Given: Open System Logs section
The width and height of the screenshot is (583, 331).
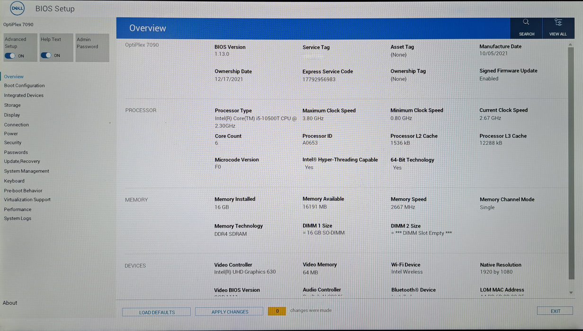Looking at the screenshot, I should click(18, 218).
